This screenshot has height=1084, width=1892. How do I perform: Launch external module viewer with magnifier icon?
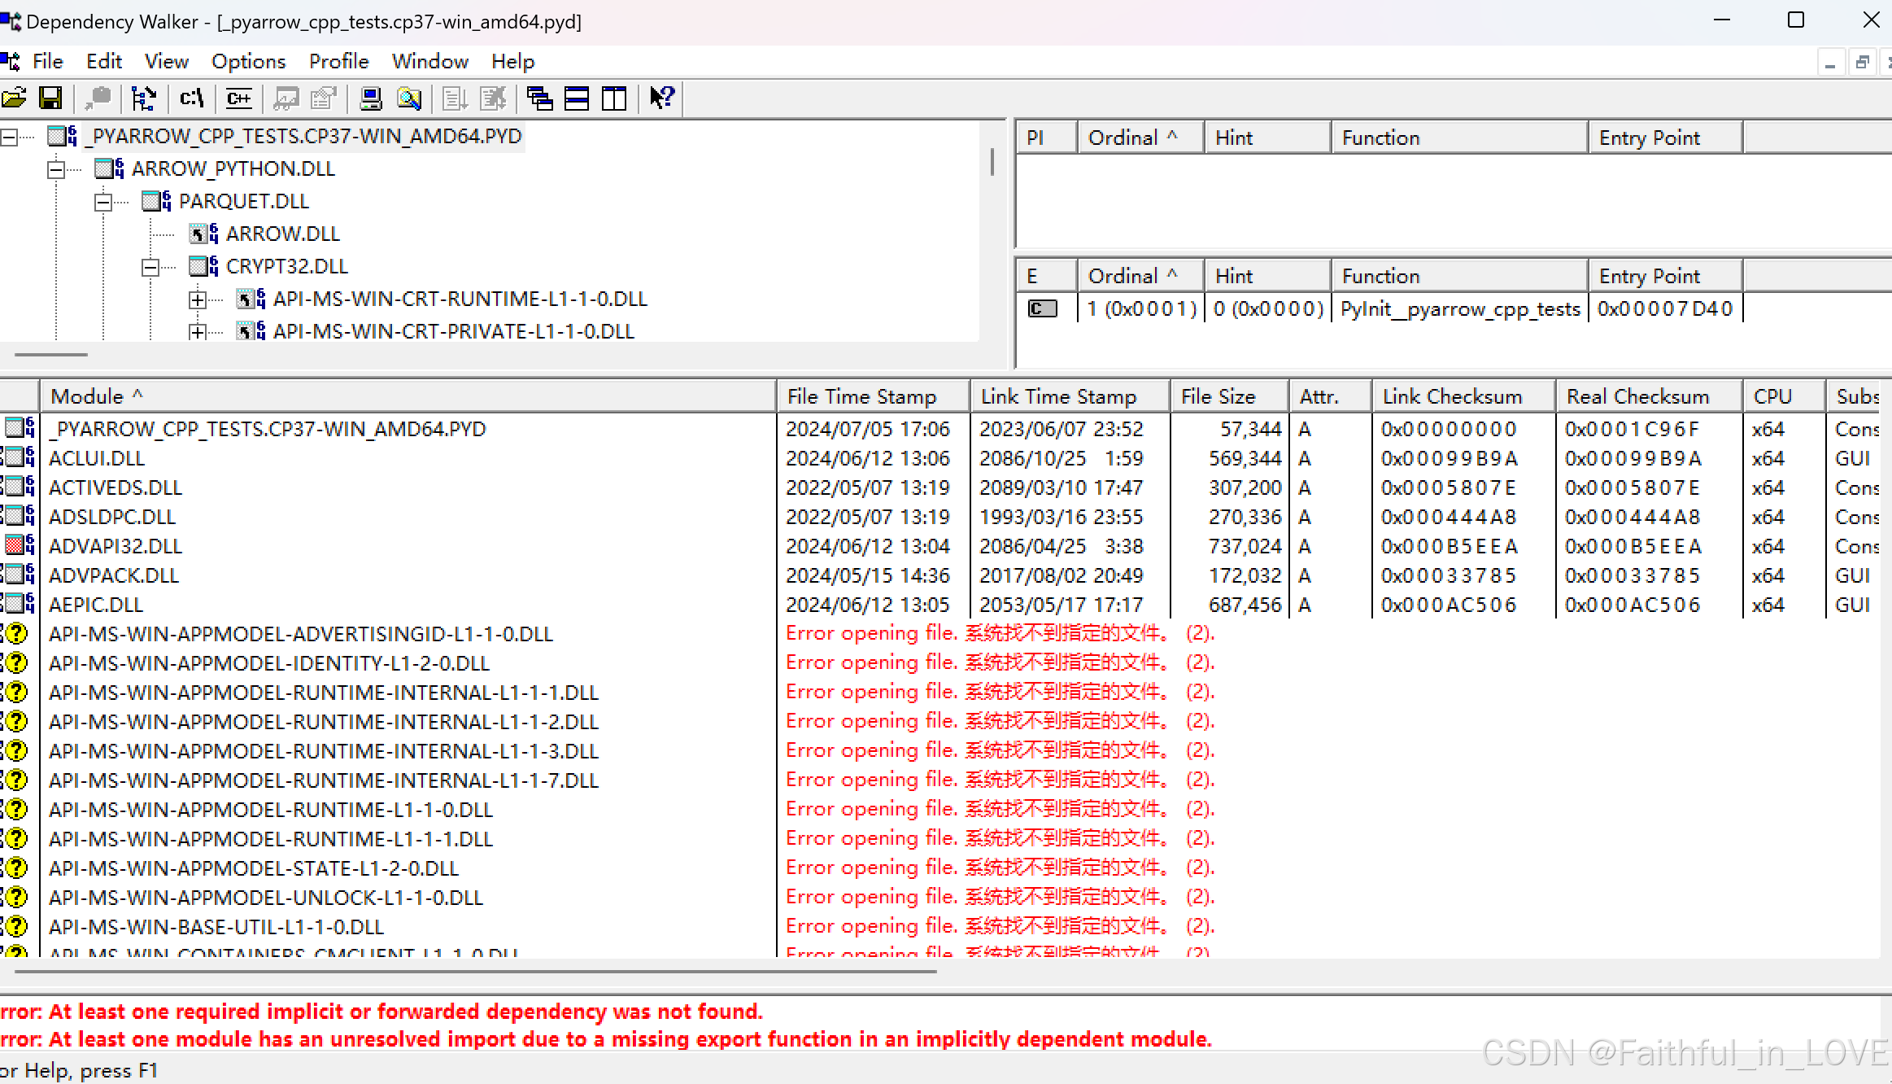click(409, 98)
